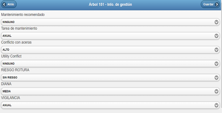222x113 pixels.
Task: Click arrow icon on DIANA field
Action: point(216,91)
